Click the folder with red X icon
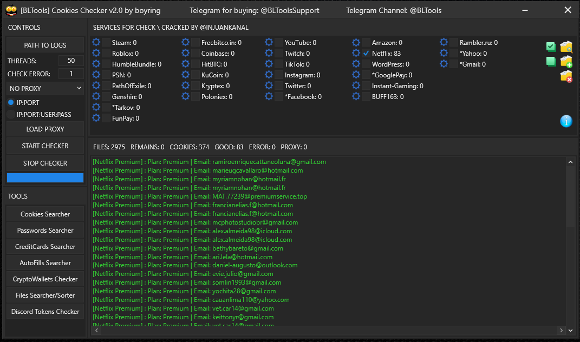580x342 pixels. coord(566,76)
